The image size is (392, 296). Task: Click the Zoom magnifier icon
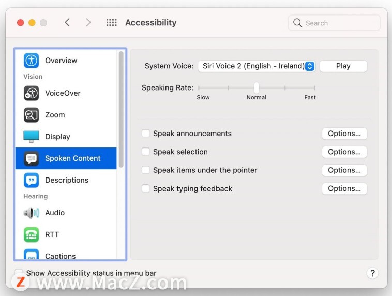31,115
